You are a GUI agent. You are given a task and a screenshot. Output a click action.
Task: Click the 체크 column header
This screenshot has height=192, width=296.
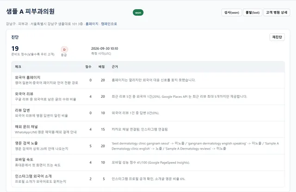click(x=18, y=67)
